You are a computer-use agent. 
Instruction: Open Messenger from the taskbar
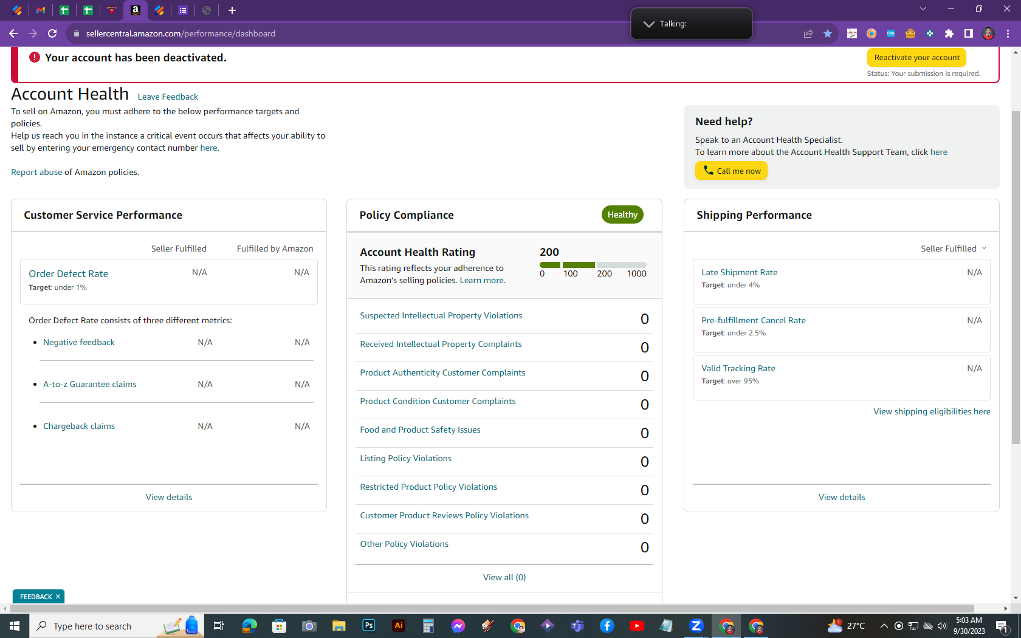[x=458, y=626]
